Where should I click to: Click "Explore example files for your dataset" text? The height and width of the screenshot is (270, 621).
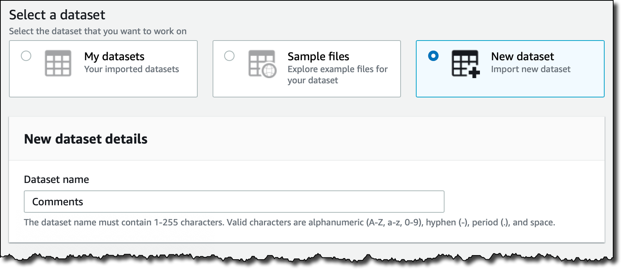coord(337,75)
